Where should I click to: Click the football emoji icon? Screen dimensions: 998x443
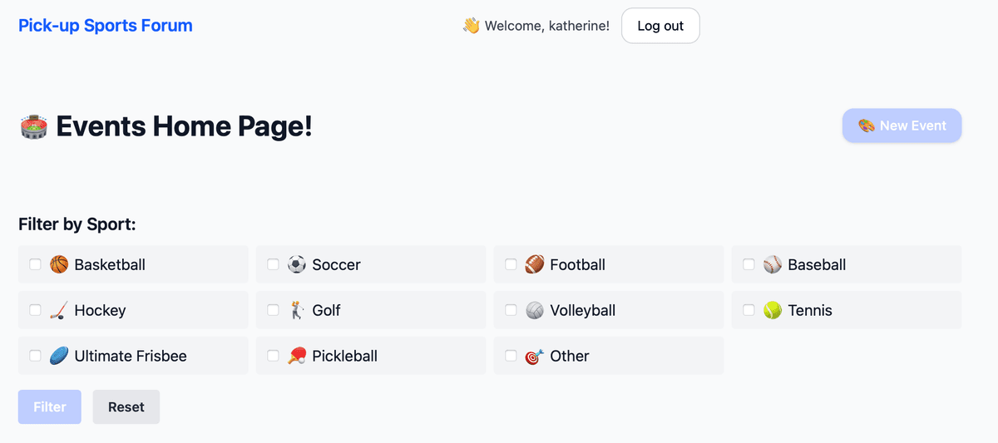(534, 264)
